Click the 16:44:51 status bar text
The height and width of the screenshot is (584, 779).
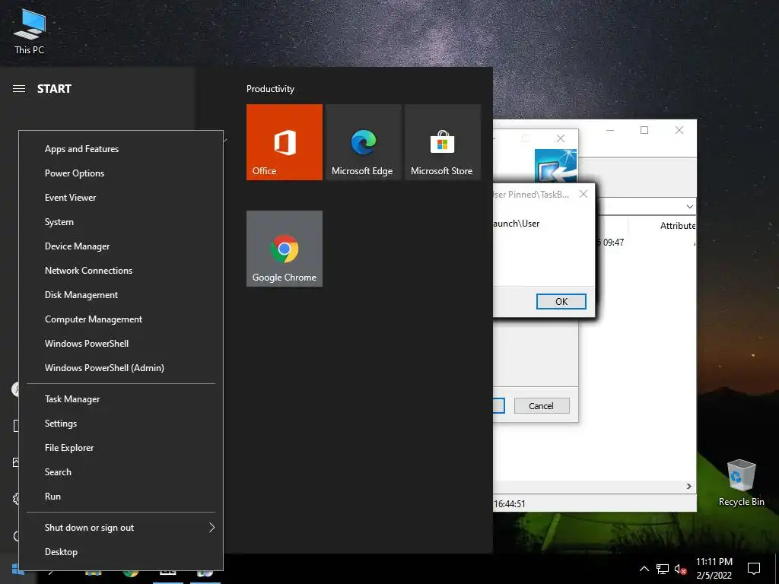click(x=509, y=504)
